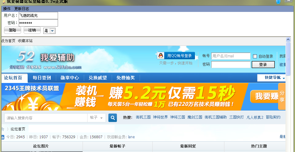
Task: Click the 用户名/Email account field
Action: coord(231,56)
